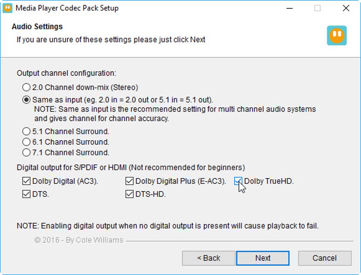Toggle the Dolby Digital Plus (E-AC3) checkbox
This screenshot has width=361, height=275.
click(129, 181)
